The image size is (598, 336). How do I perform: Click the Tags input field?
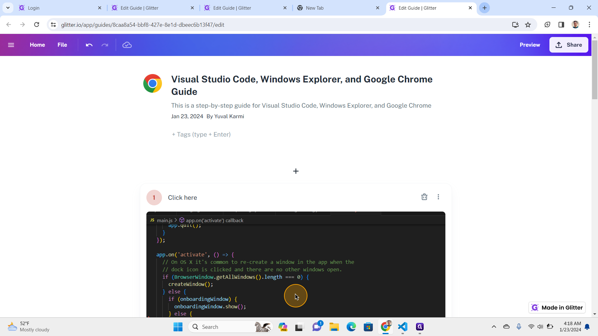pos(201,134)
